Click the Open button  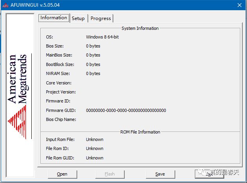point(62,174)
